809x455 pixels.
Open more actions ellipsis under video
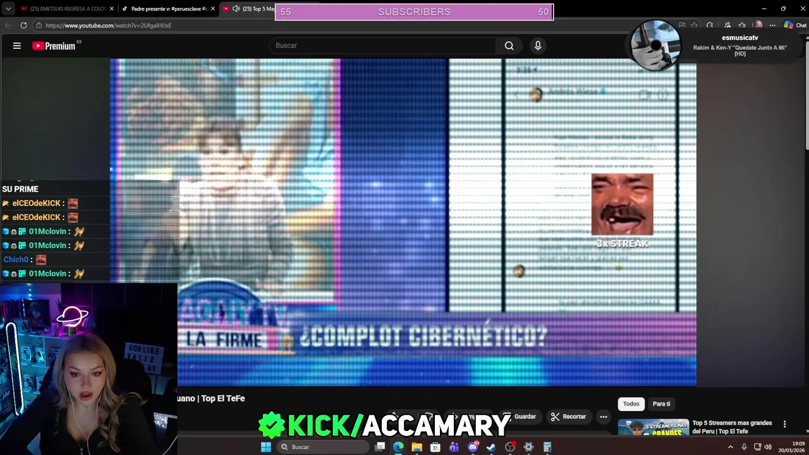[604, 416]
